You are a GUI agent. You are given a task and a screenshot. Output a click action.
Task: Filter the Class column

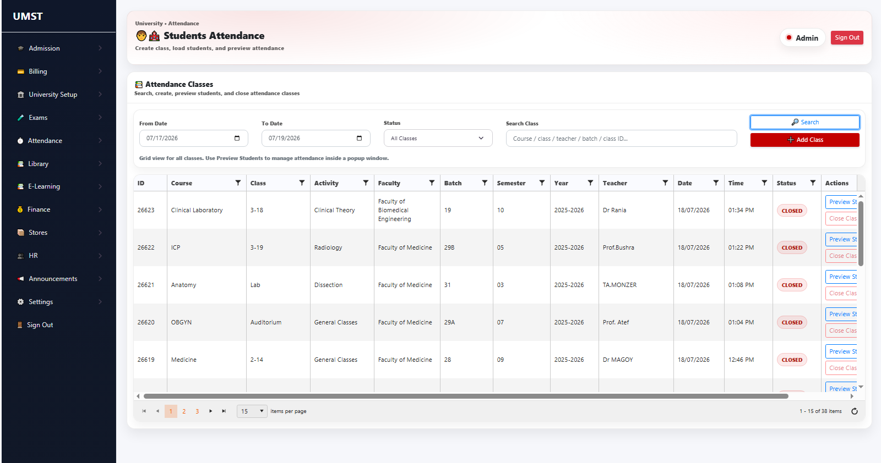[x=302, y=183]
